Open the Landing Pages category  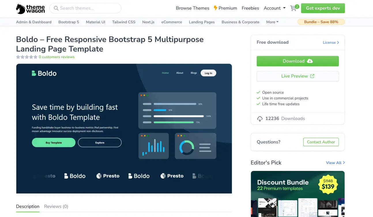[x=202, y=22]
